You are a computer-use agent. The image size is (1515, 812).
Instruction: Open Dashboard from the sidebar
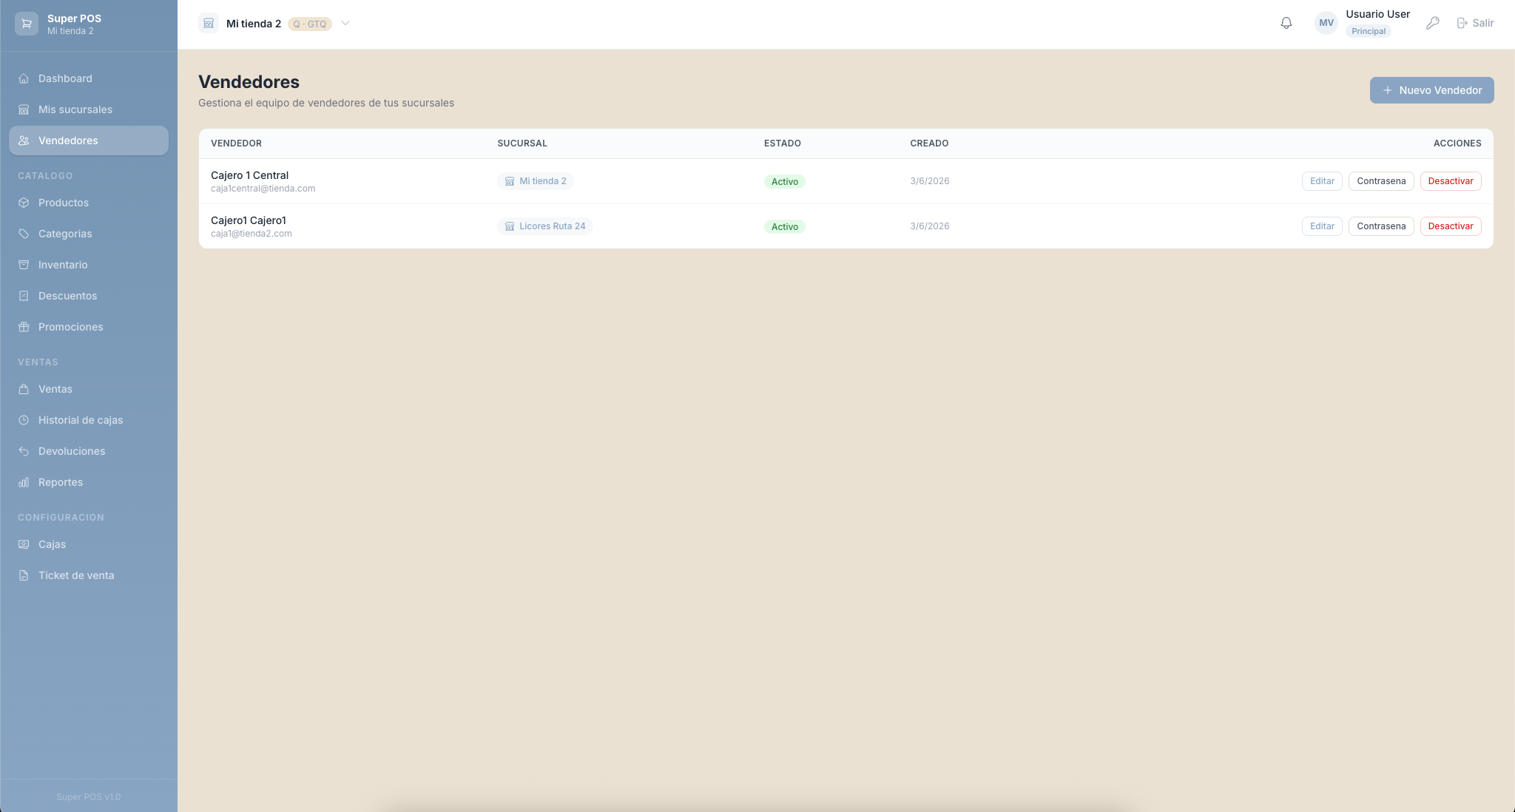coord(65,78)
